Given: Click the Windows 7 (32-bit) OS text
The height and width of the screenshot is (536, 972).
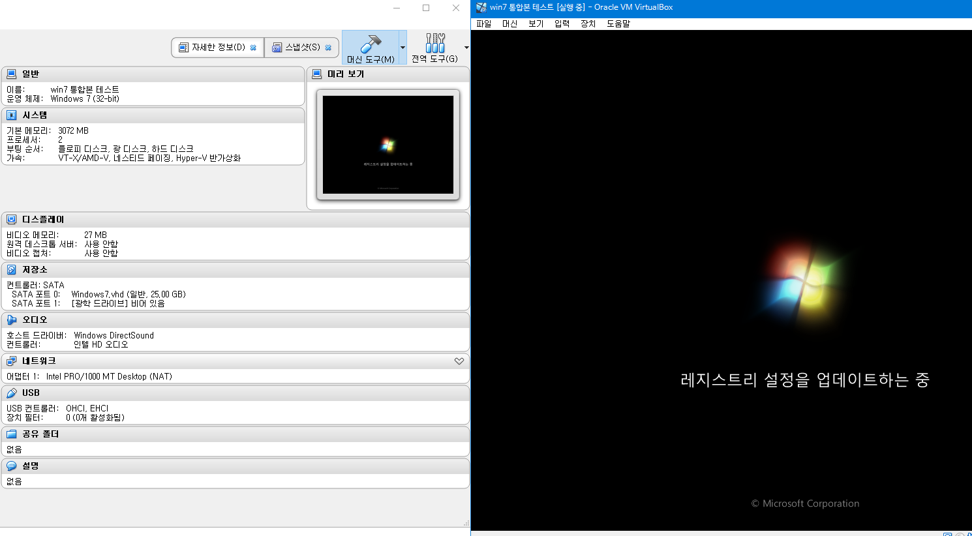Looking at the screenshot, I should click(x=85, y=98).
